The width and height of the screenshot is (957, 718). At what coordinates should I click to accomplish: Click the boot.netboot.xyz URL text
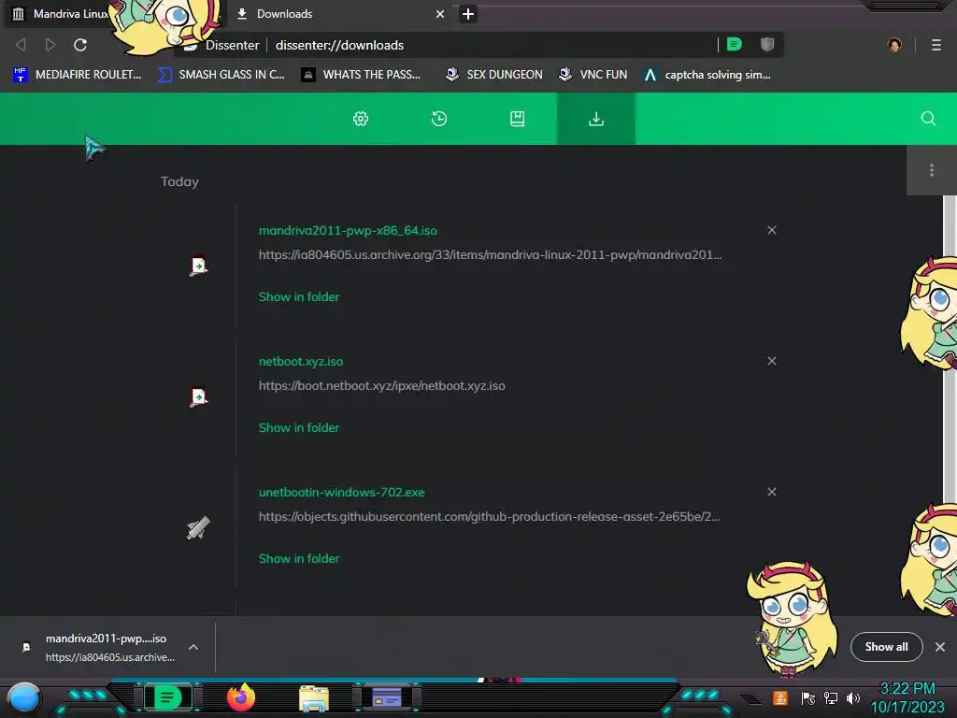(382, 385)
